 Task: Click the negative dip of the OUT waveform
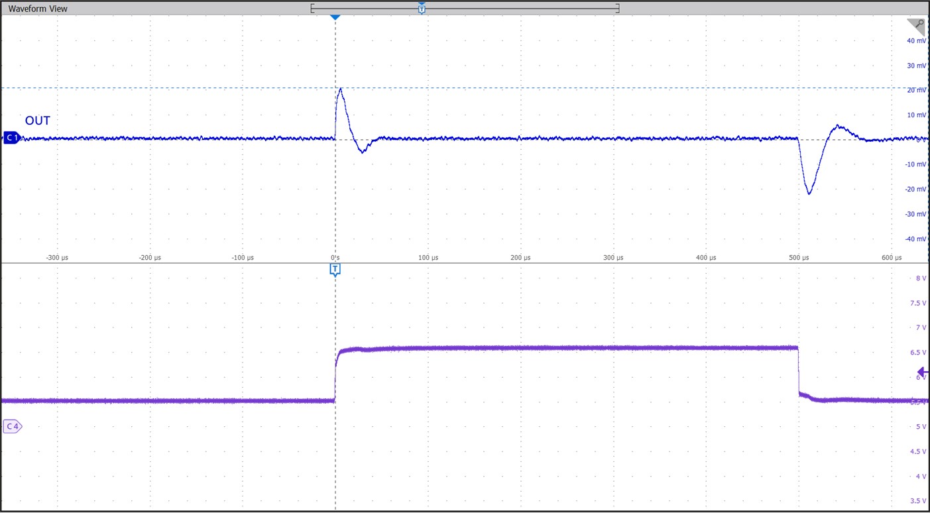pyautogui.click(x=809, y=193)
